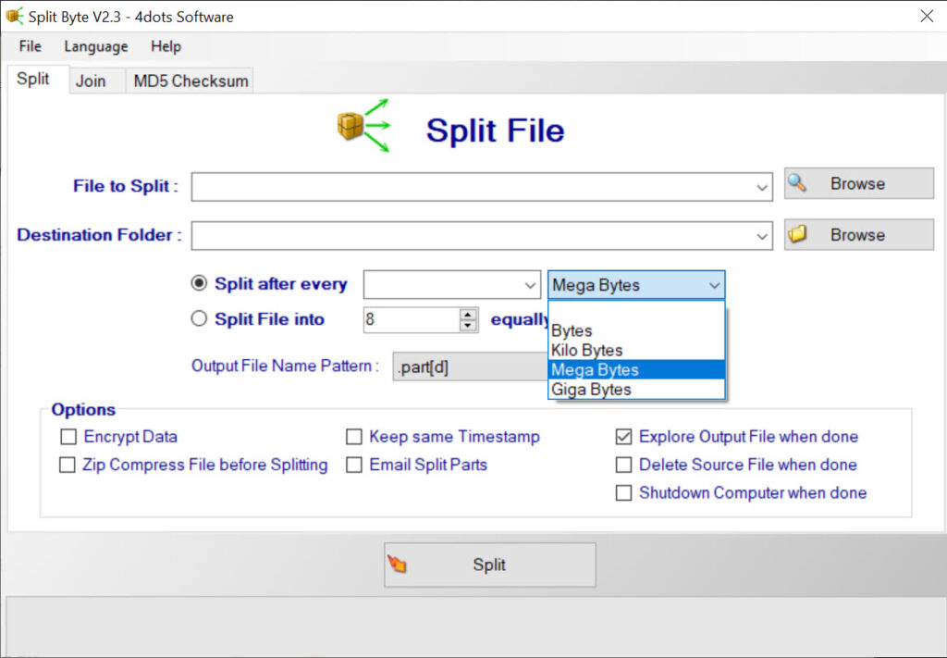
Task: Expand the Destination Folder dropdown arrow
Action: pos(762,236)
